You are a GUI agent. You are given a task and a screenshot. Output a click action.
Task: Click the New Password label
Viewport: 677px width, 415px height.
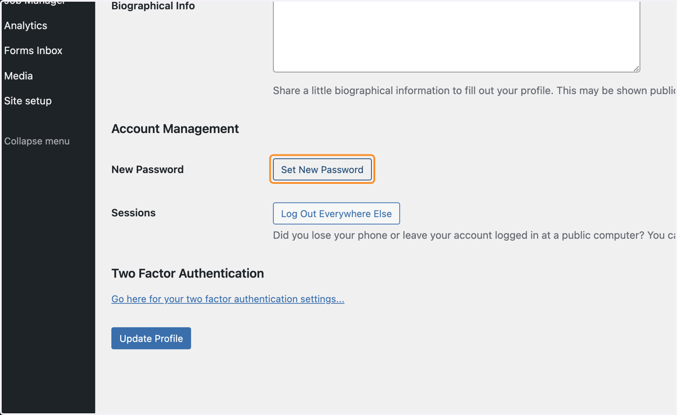147,169
